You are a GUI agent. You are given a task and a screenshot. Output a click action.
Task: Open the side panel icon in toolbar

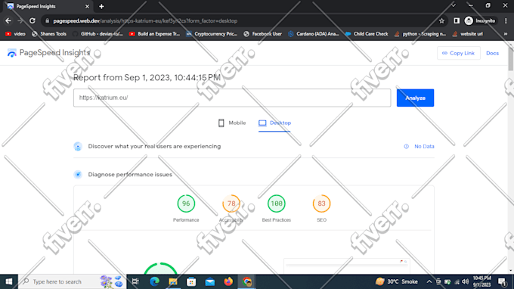457,20
